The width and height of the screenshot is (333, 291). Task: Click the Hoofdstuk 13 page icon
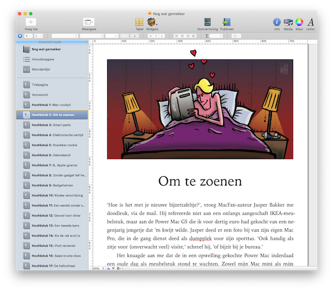click(x=27, y=225)
